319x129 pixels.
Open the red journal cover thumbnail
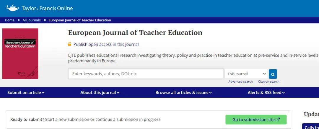coord(20,54)
